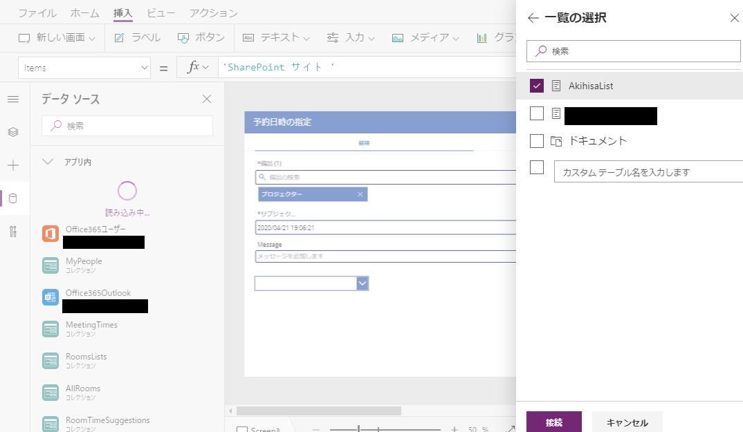Collapse the アプリ内 section chevron
This screenshot has height=432, width=743.
(x=47, y=161)
